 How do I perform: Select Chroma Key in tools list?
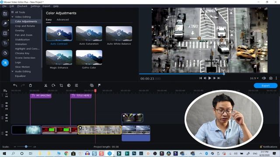(x=22, y=53)
